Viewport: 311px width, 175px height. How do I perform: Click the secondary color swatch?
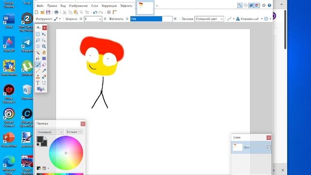(x=45, y=144)
